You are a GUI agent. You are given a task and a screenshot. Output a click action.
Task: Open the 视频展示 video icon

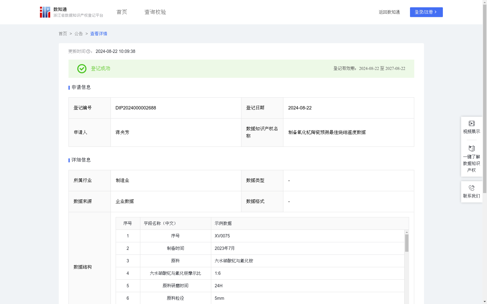click(x=471, y=123)
